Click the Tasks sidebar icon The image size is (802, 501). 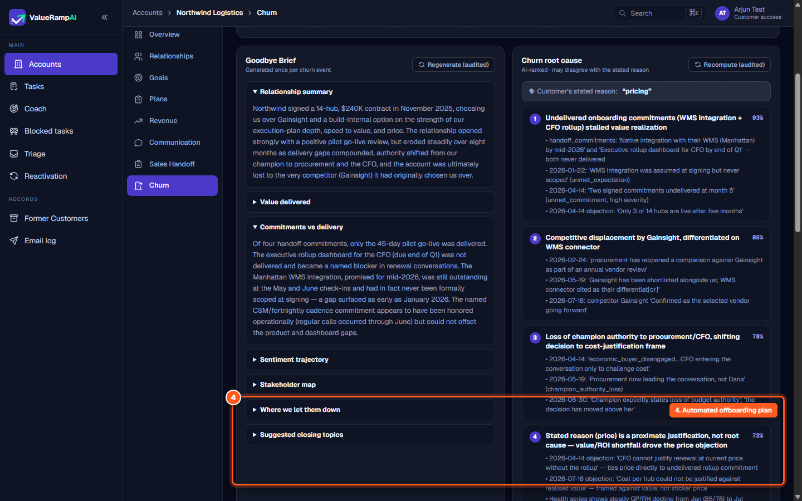tap(14, 86)
